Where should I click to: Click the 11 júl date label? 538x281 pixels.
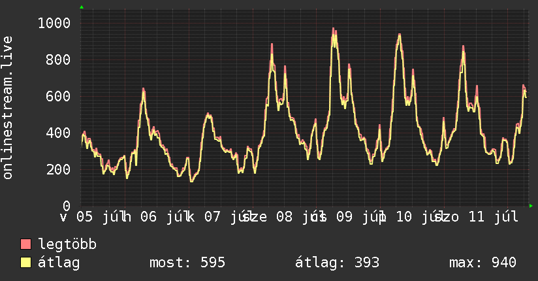[493, 217]
